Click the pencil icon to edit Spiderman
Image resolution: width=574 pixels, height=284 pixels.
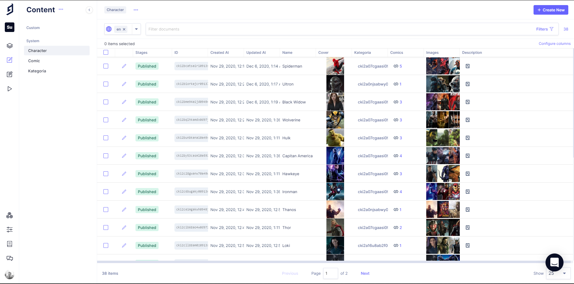tap(124, 66)
